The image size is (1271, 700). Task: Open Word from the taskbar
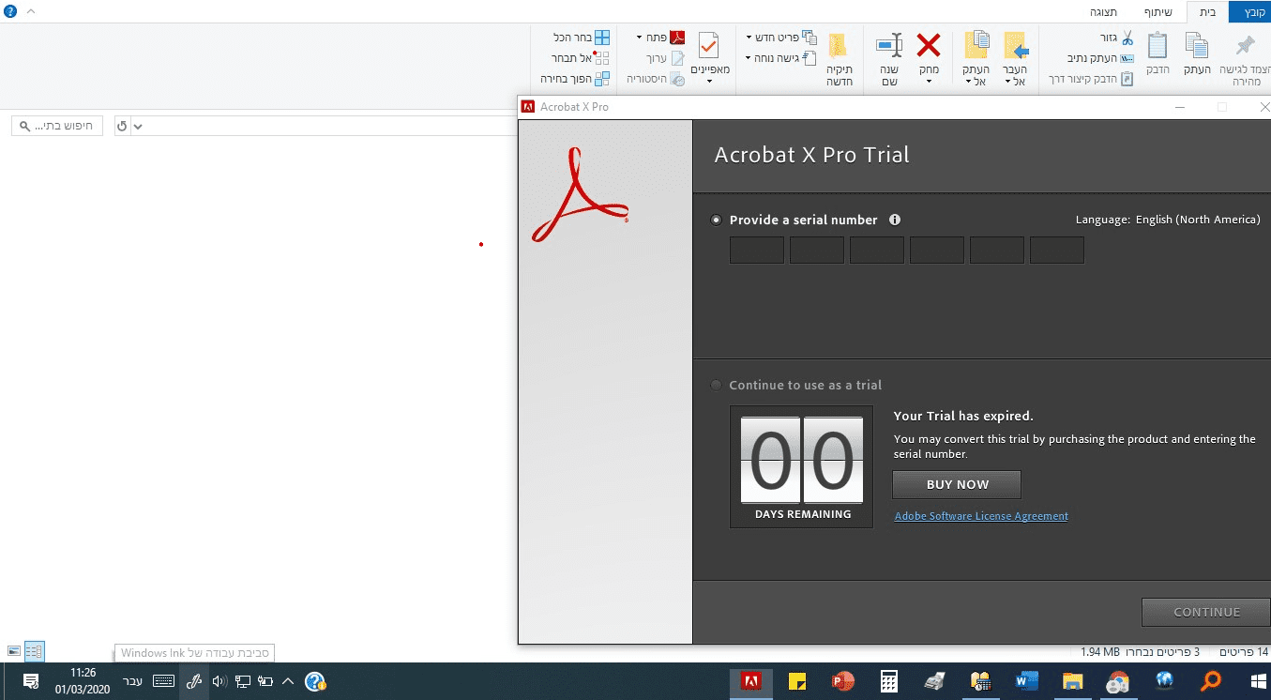coord(1026,681)
